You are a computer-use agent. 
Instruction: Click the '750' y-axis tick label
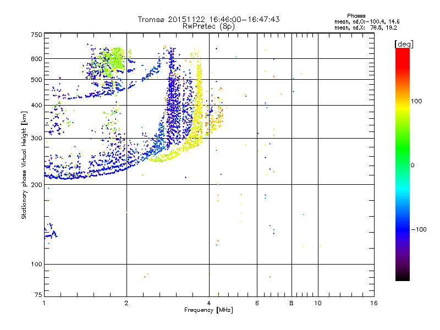(36, 35)
